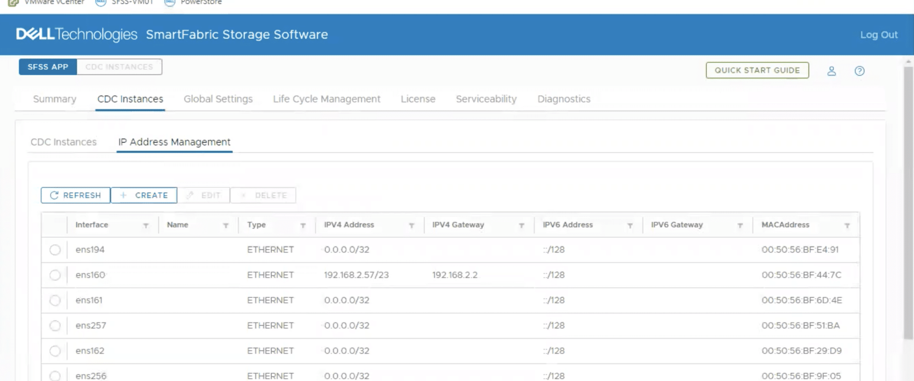Click MAC address 00:50:56:BF:6D:4E
Image resolution: width=914 pixels, height=381 pixels.
pos(802,300)
